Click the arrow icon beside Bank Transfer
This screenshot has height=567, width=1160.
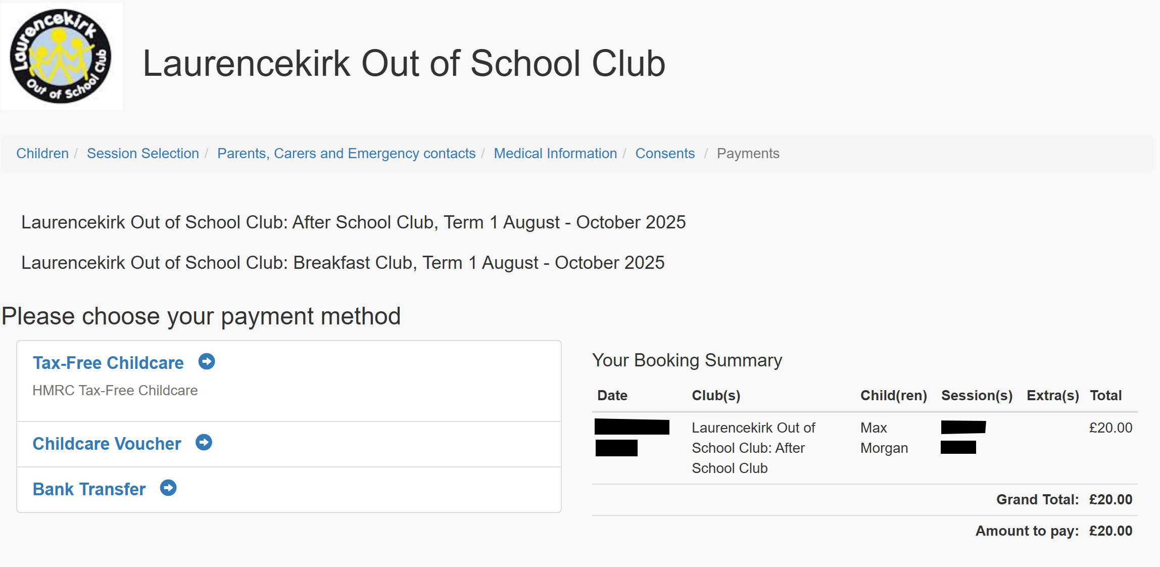[x=168, y=488]
